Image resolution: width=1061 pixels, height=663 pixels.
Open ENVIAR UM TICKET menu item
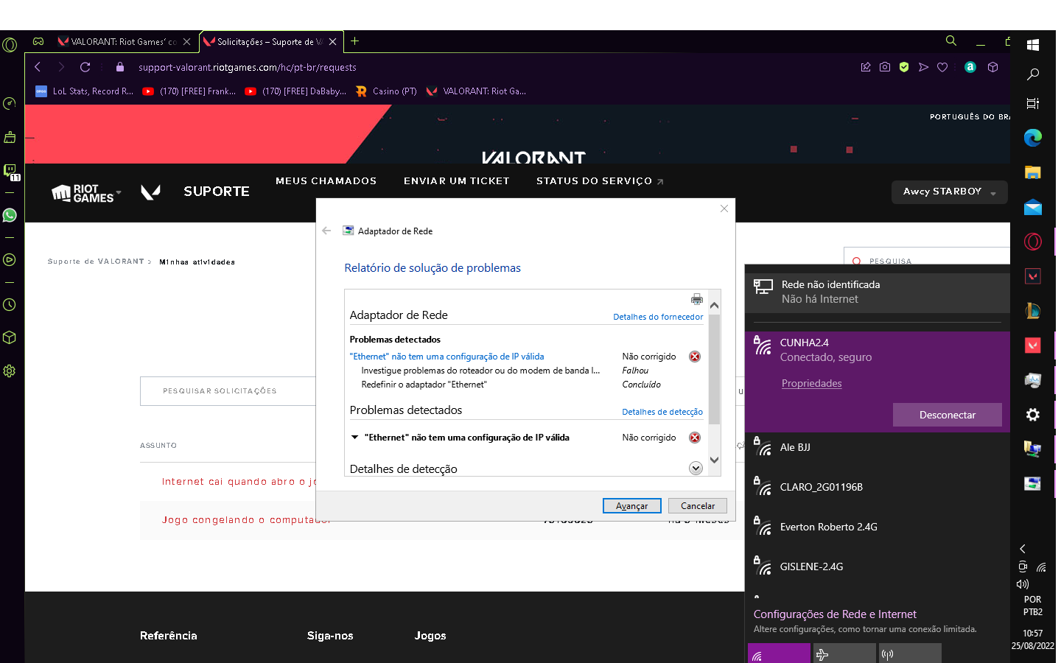pyautogui.click(x=457, y=180)
